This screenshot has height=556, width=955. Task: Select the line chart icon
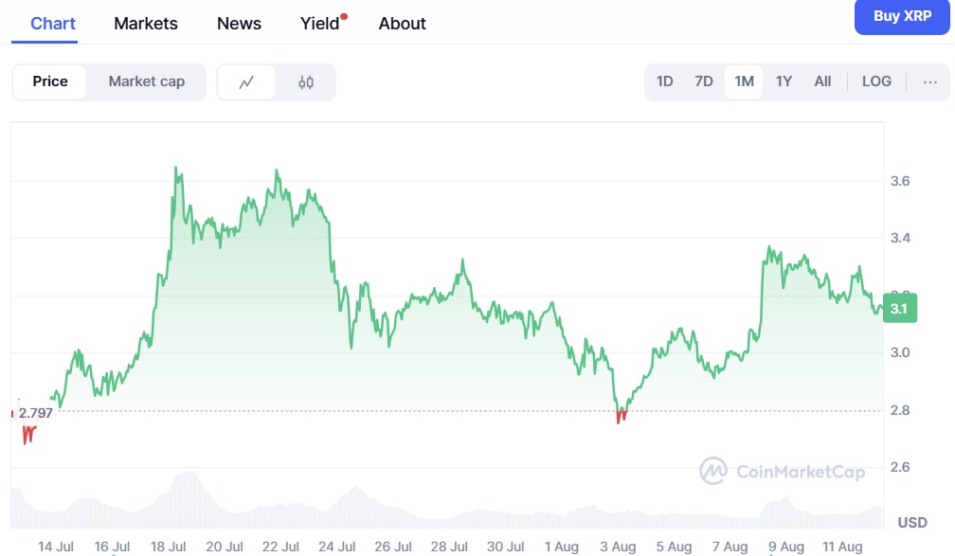point(246,82)
